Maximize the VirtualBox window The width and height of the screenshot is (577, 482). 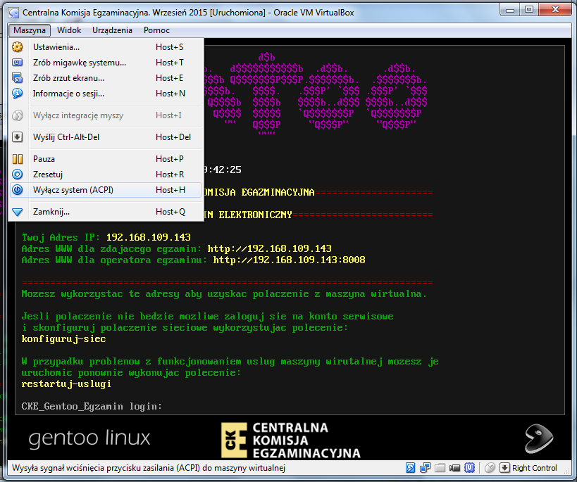point(529,10)
